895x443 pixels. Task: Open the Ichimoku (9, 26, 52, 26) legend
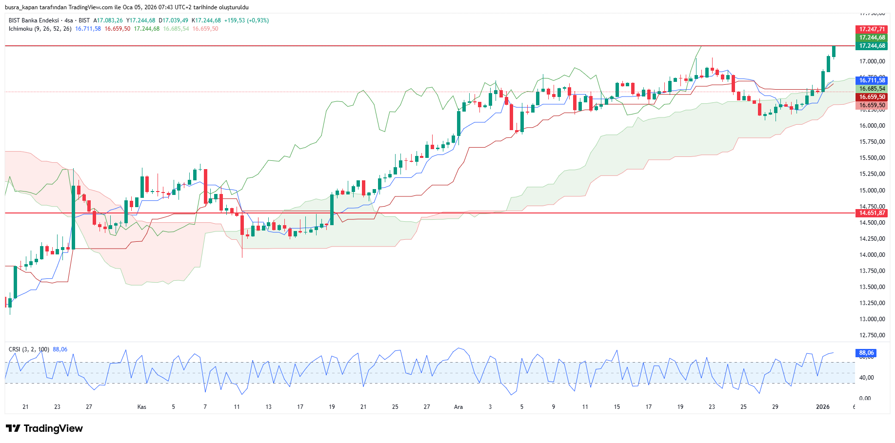pyautogui.click(x=40, y=29)
